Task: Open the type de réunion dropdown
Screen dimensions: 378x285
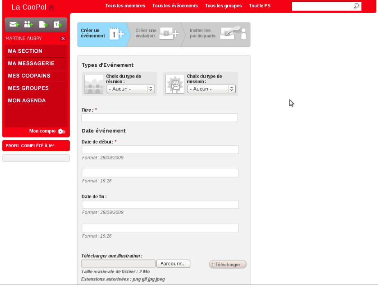Action: [x=130, y=89]
